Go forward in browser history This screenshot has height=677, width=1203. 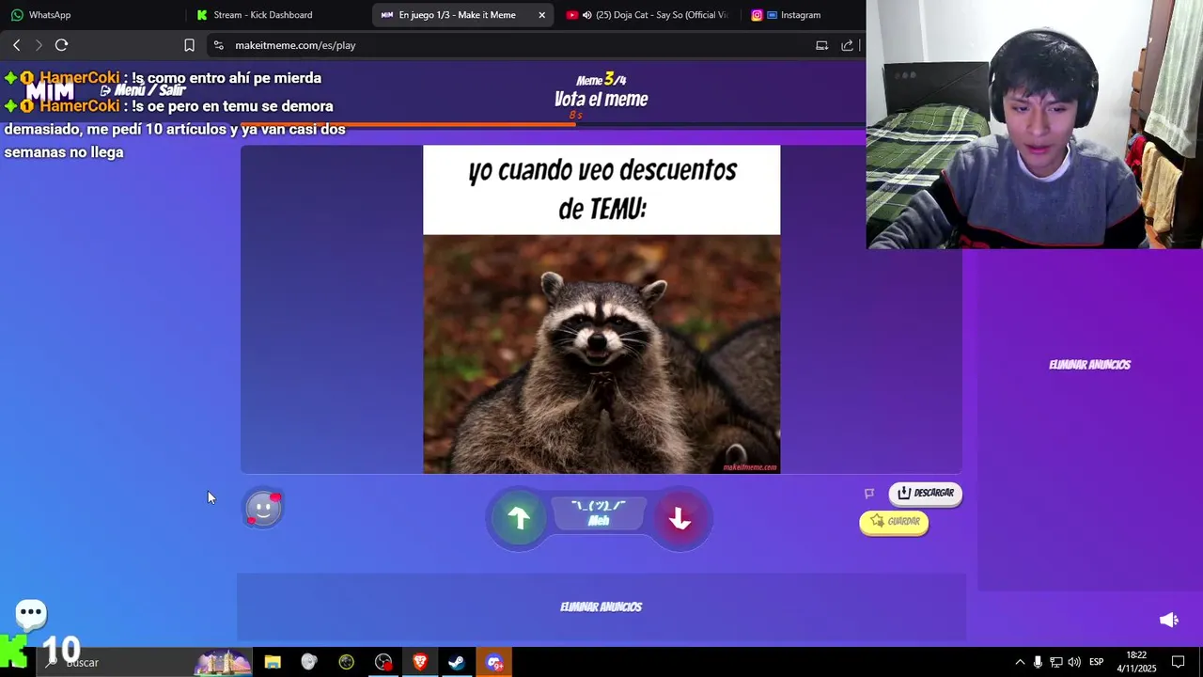click(39, 45)
